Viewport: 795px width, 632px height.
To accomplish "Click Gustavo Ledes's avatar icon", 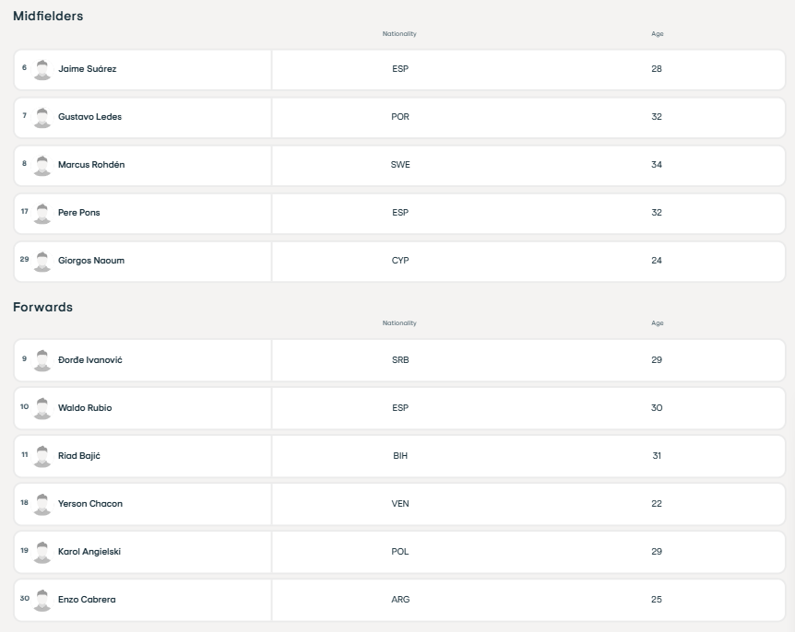I will pos(42,118).
